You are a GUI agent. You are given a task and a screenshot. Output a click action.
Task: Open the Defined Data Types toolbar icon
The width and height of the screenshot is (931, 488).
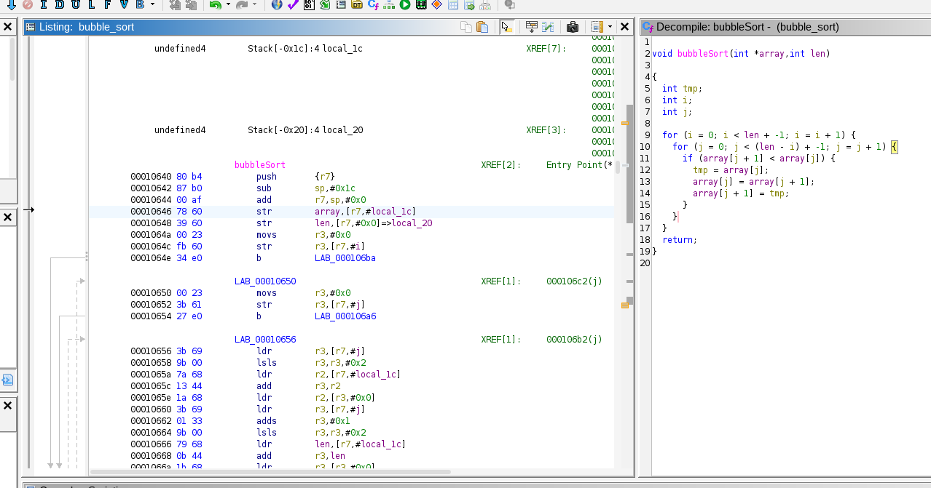tap(357, 5)
